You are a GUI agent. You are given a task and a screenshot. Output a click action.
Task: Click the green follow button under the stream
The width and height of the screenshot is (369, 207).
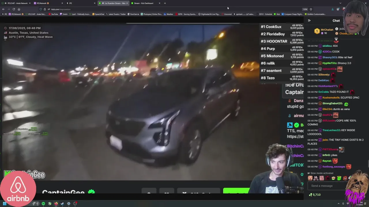(x=236, y=191)
